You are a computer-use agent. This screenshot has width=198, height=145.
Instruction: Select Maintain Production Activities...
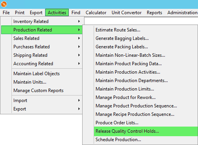pos(140,72)
